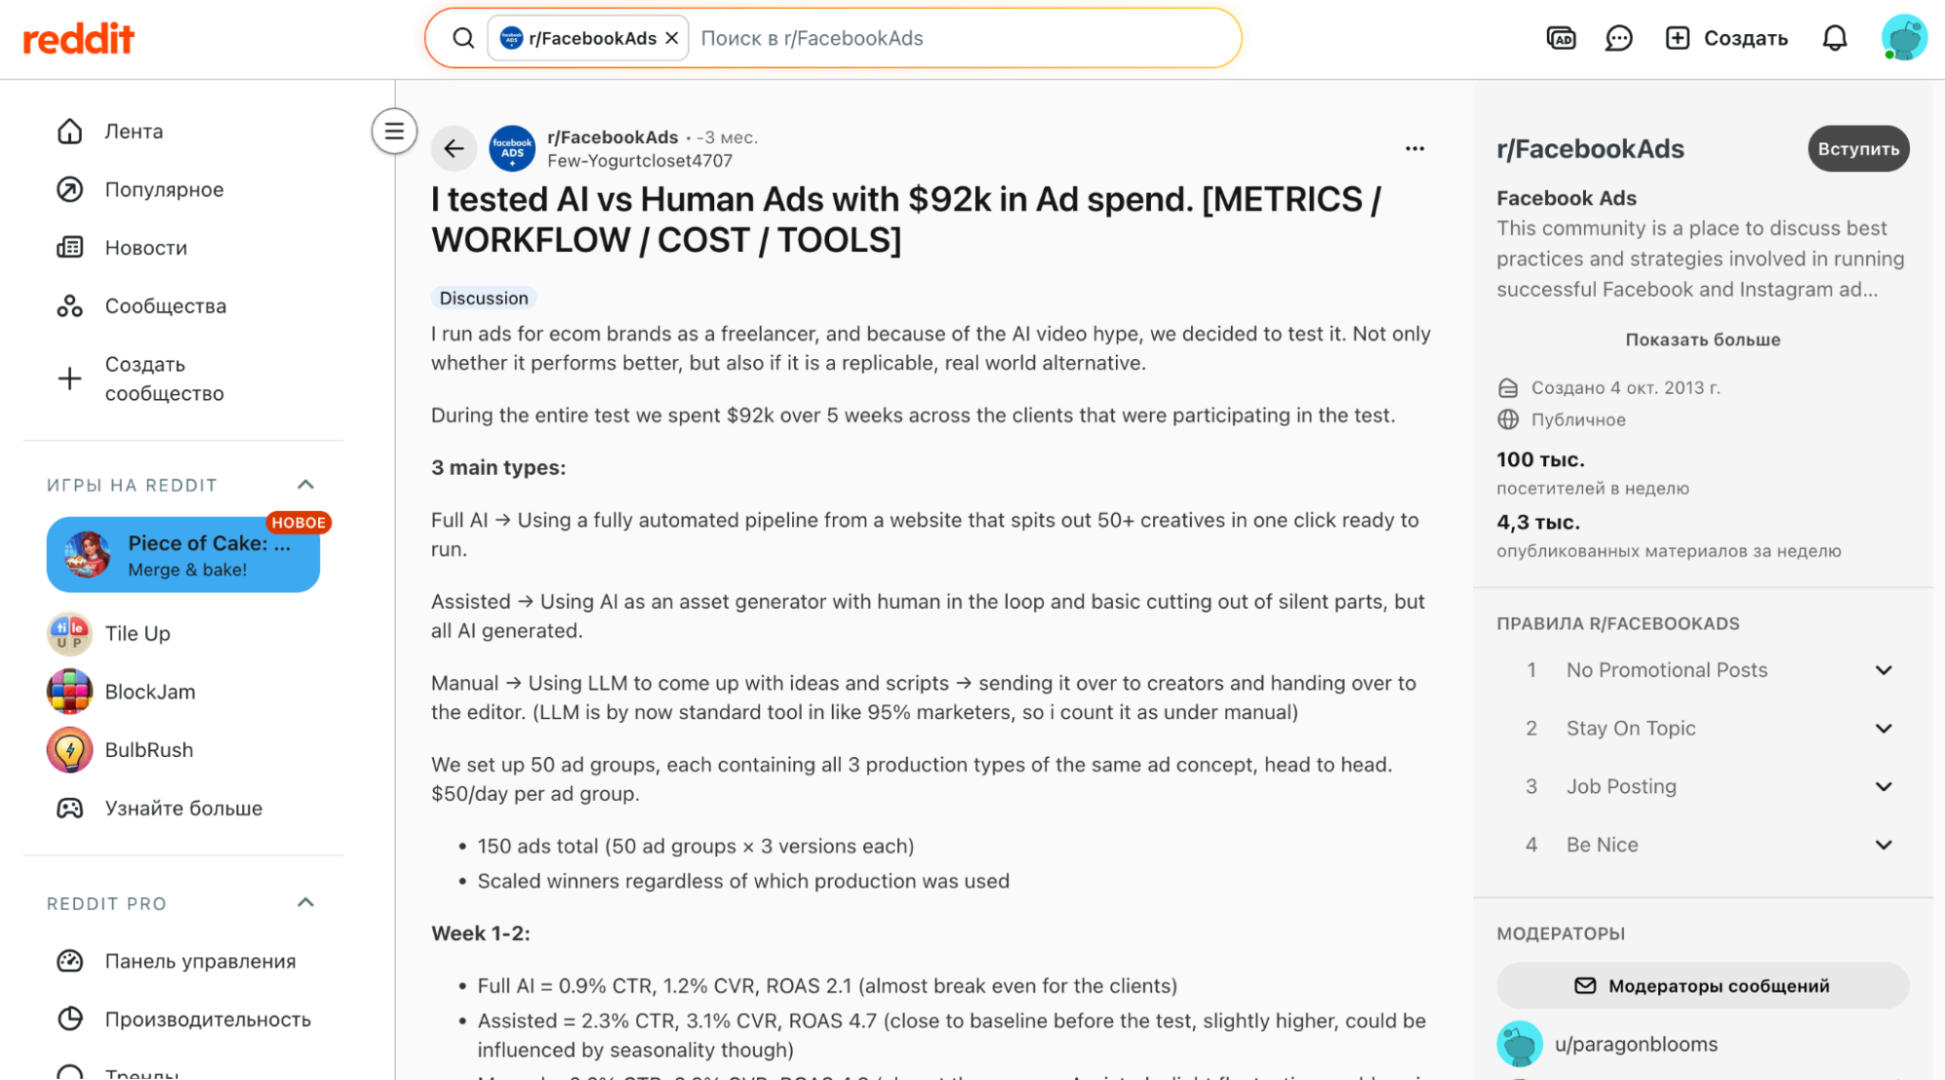Open r/FacebookAds link in post header
Screen dimensions: 1945x1080
click(x=612, y=137)
